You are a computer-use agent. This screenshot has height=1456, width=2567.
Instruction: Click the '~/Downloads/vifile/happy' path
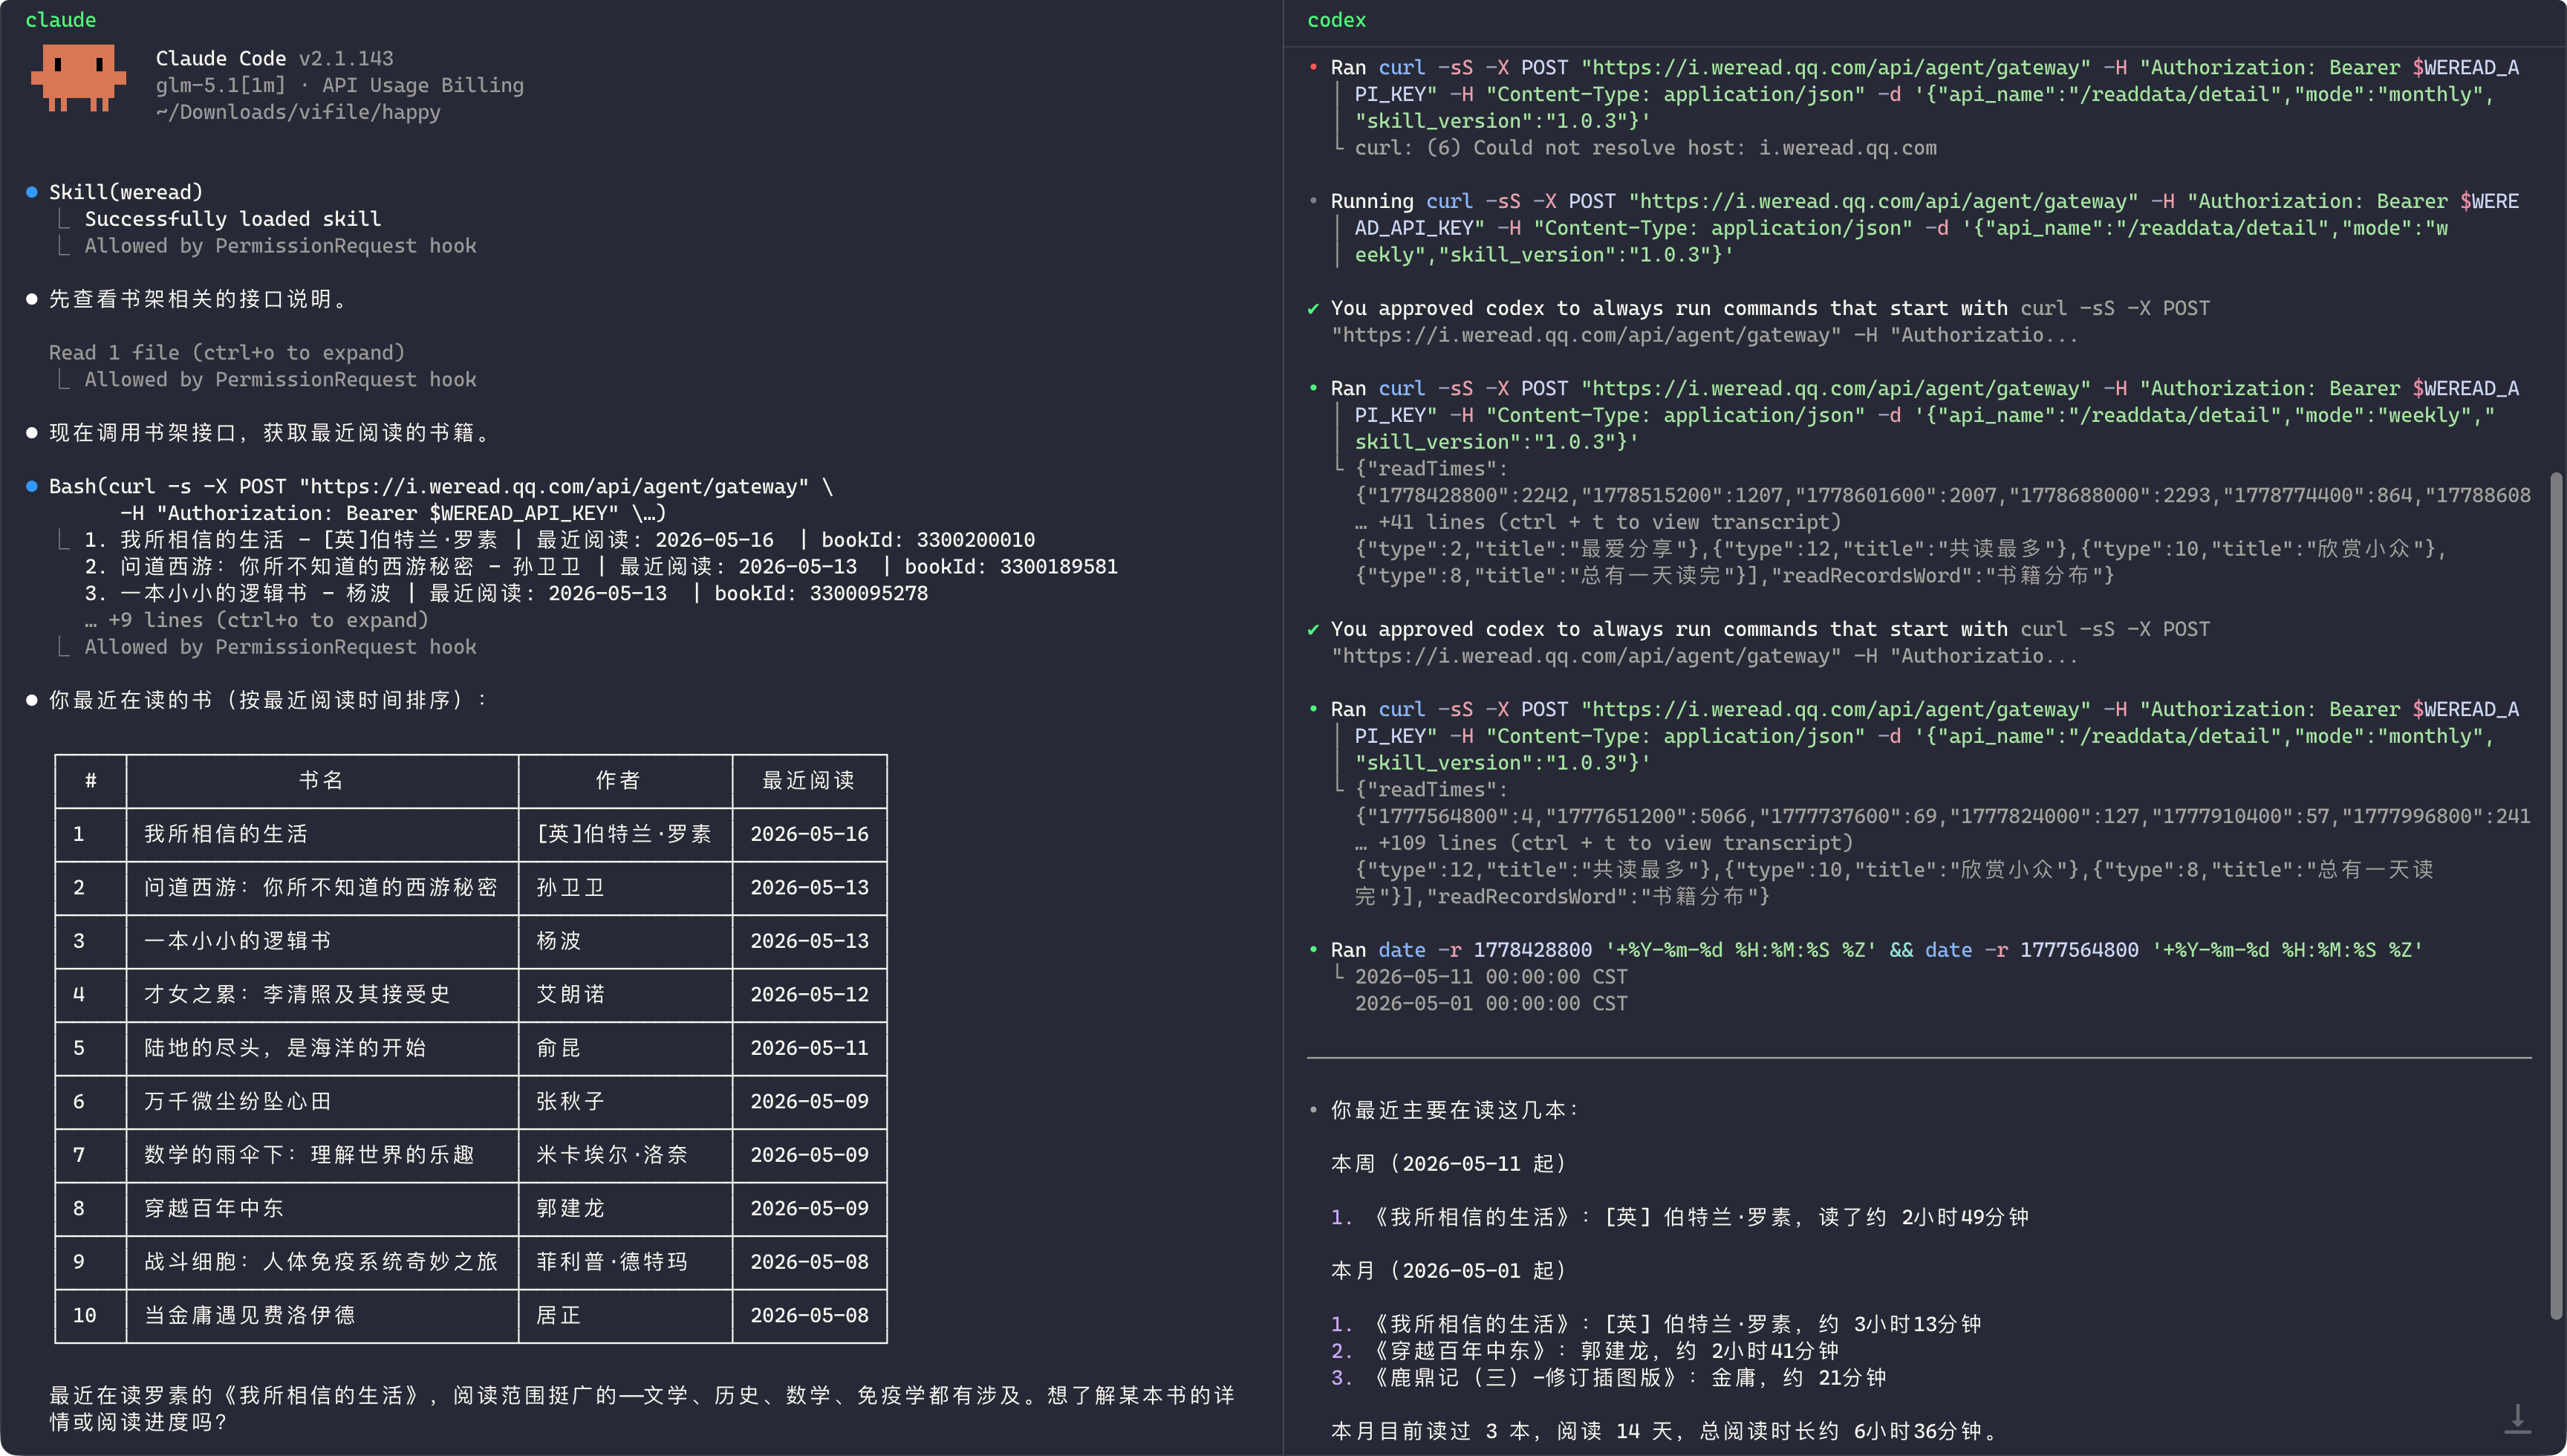[x=298, y=112]
